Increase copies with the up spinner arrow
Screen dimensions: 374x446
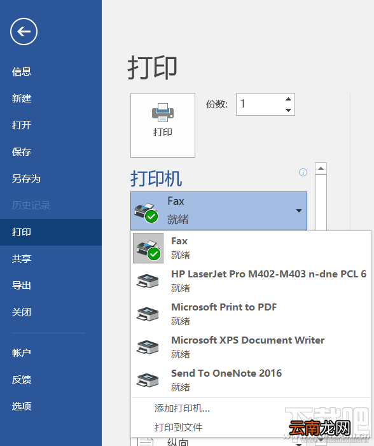coord(288,99)
